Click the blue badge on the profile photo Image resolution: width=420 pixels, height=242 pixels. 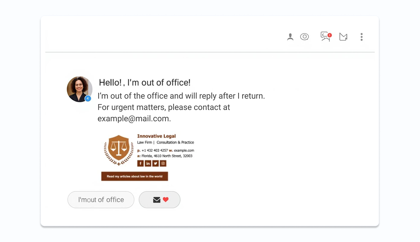tap(88, 98)
